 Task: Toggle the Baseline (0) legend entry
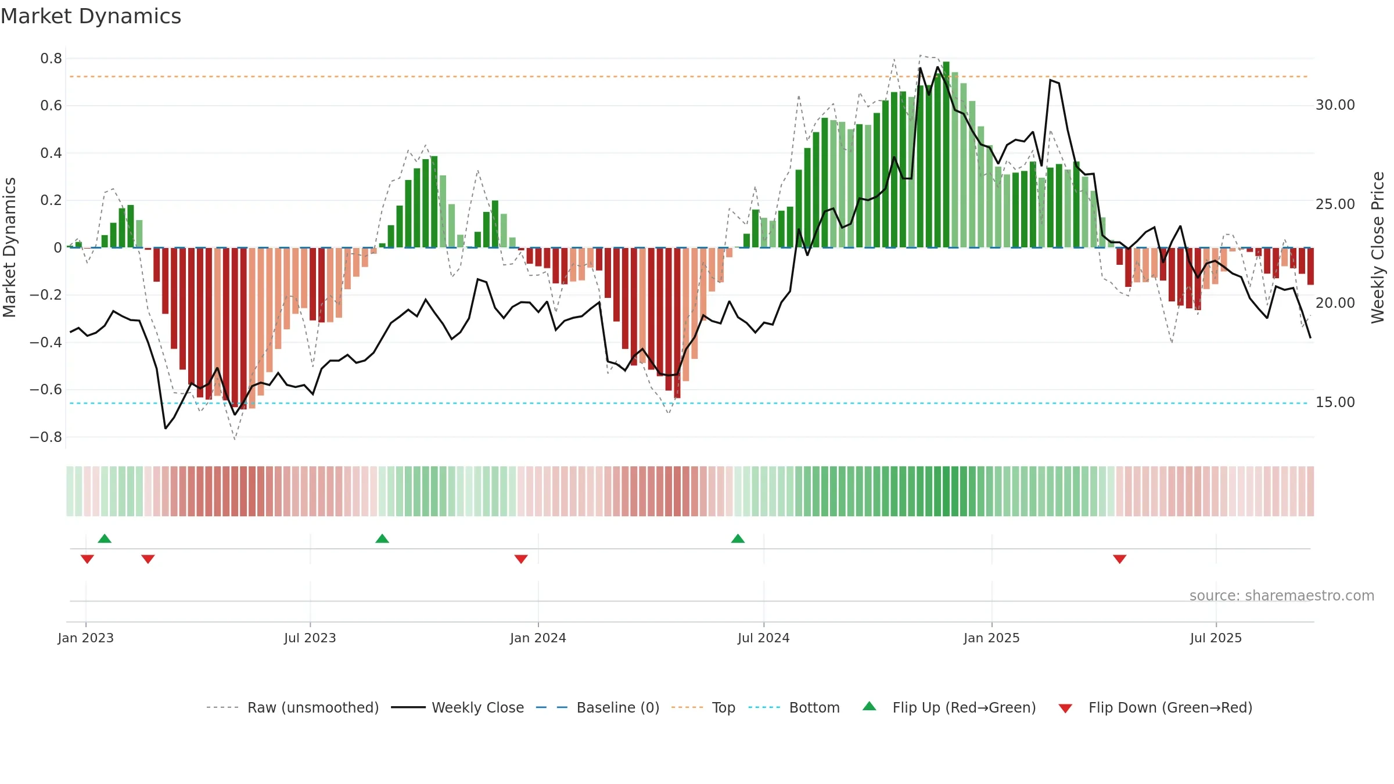click(x=597, y=707)
